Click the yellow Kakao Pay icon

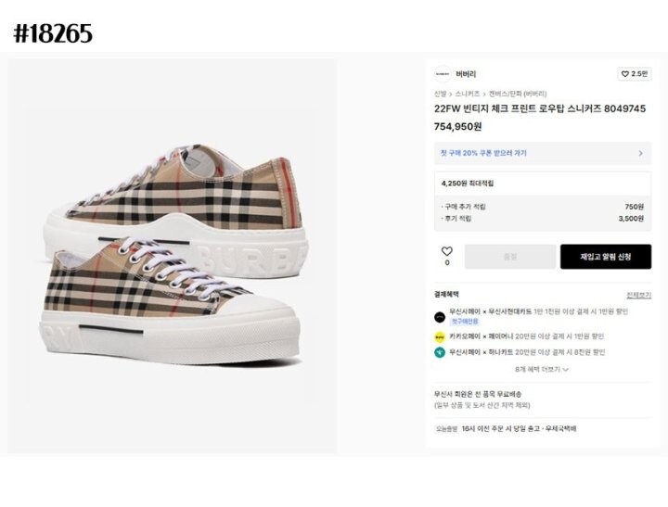[x=439, y=336]
